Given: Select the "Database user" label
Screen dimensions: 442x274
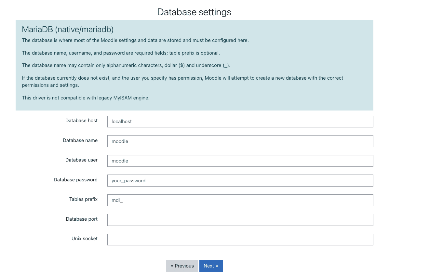Looking at the screenshot, I should point(81,160).
